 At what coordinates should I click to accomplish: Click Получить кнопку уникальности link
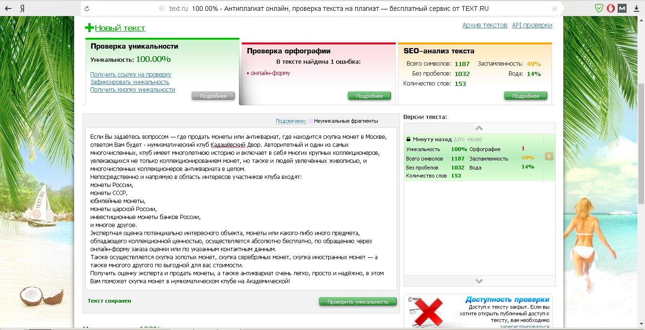133,90
